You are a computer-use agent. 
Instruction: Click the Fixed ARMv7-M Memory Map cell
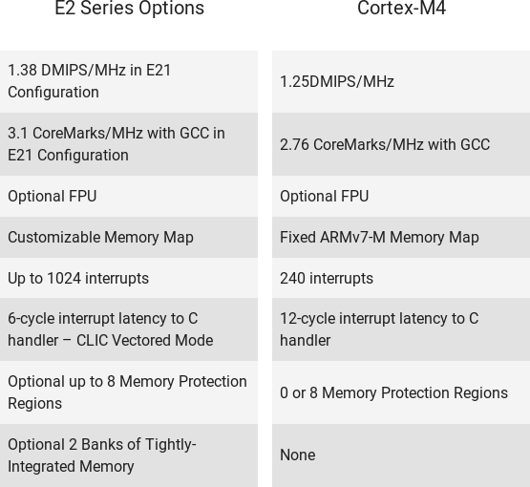click(401, 237)
